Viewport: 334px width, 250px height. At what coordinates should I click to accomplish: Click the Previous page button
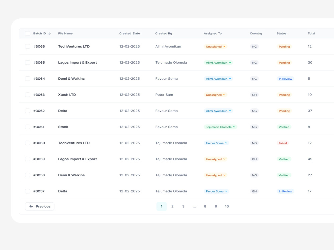pyautogui.click(x=40, y=206)
